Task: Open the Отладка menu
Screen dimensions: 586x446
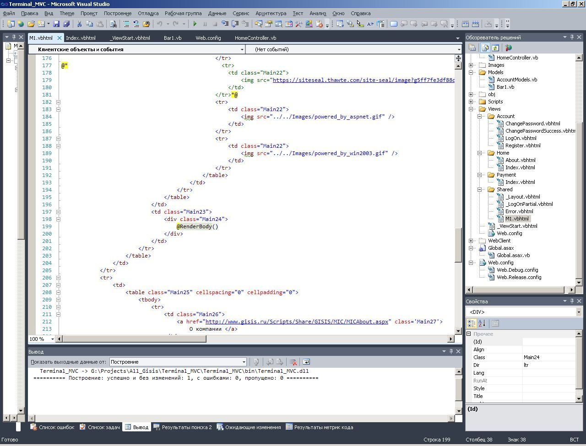Action: (x=148, y=13)
